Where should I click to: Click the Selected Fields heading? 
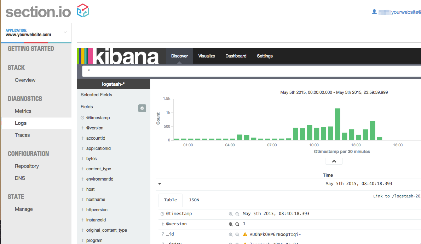coord(96,95)
